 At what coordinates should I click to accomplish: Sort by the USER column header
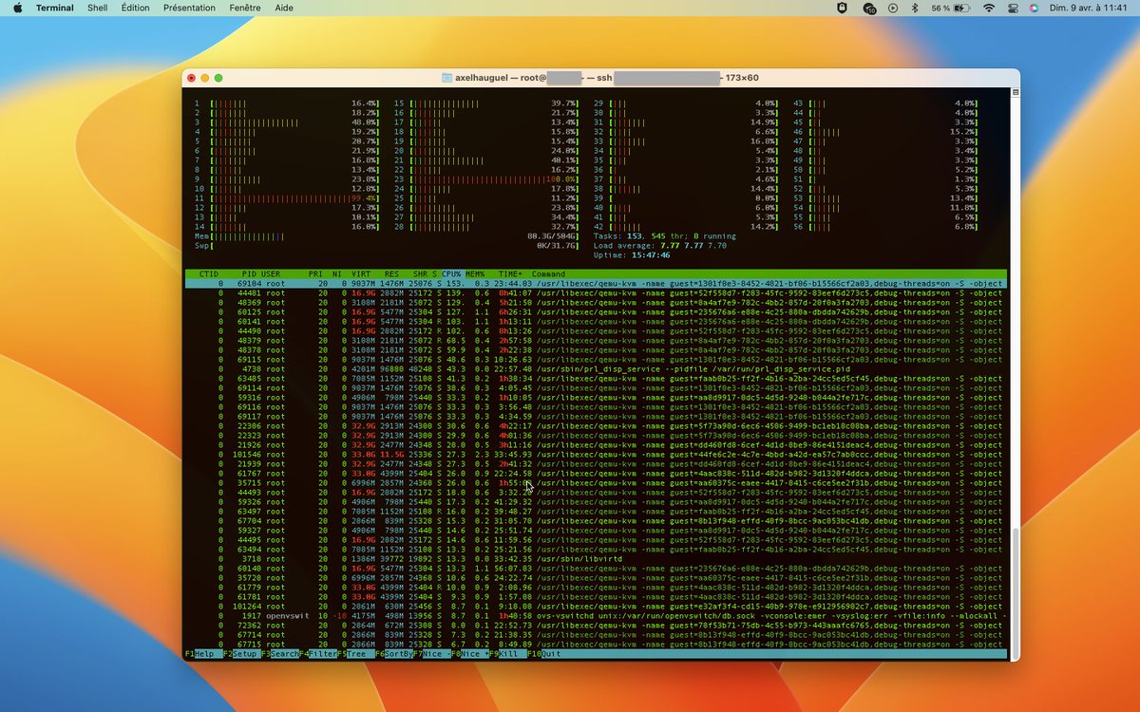tap(271, 274)
